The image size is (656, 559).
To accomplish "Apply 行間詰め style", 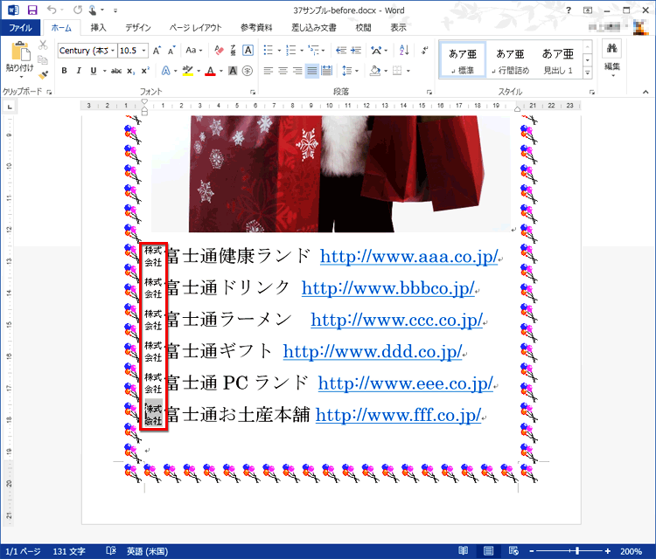I will point(510,61).
